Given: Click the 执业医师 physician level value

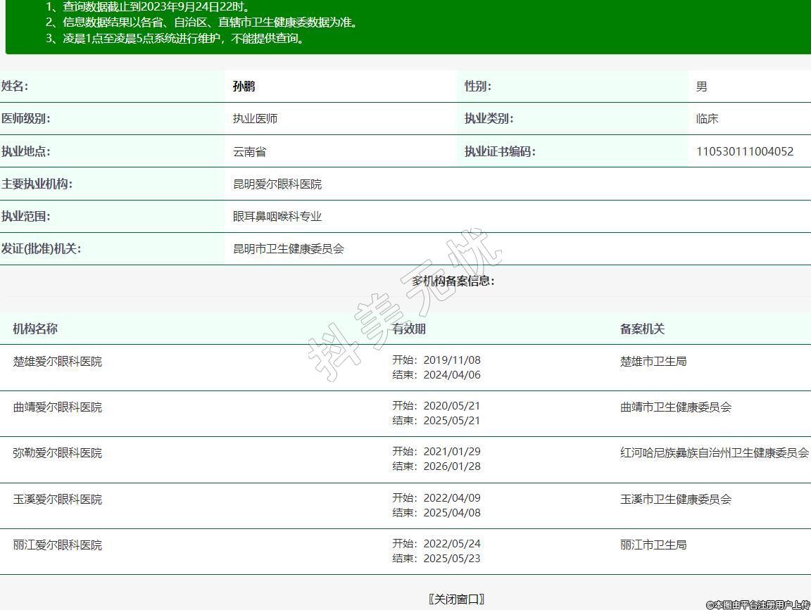Looking at the screenshot, I should tap(256, 119).
